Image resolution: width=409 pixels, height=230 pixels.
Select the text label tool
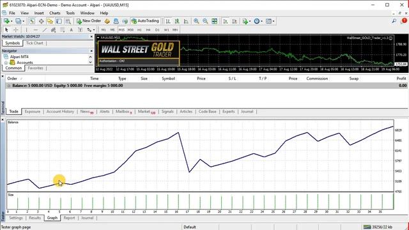[x=81, y=30]
